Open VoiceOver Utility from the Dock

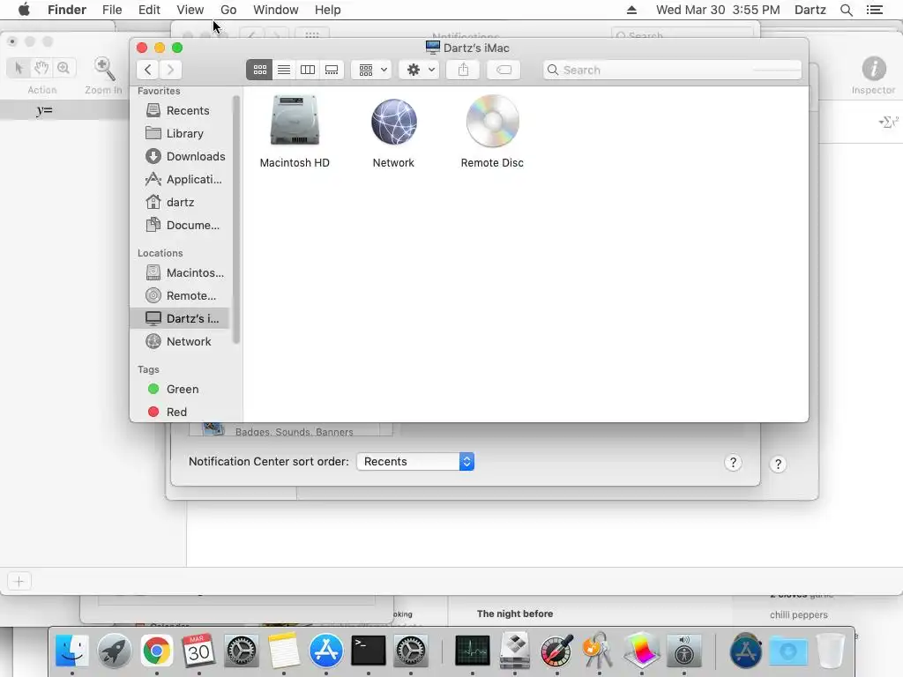[x=684, y=651]
